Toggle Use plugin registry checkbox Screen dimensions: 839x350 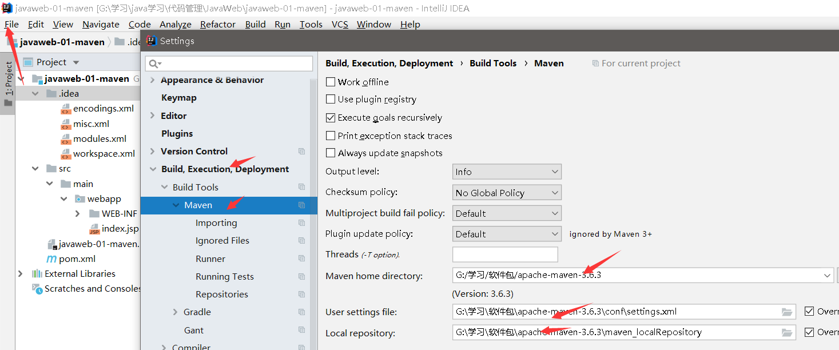331,99
